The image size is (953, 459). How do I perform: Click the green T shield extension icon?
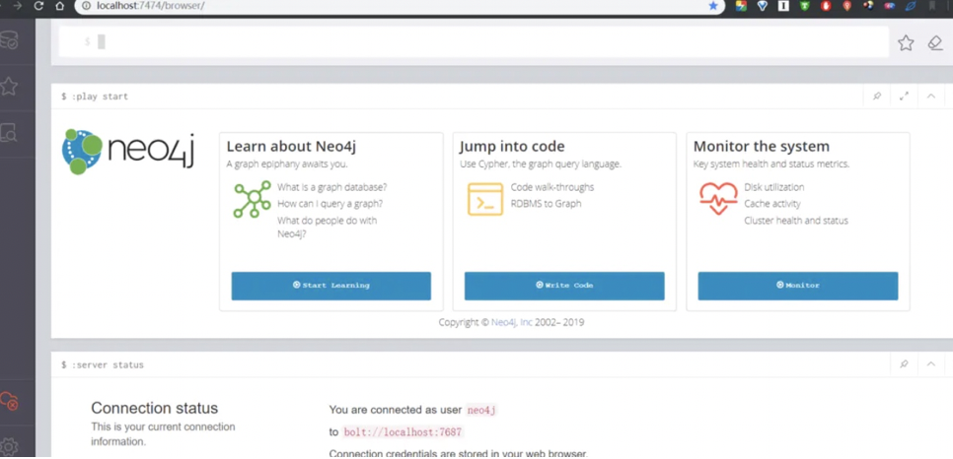click(x=805, y=6)
